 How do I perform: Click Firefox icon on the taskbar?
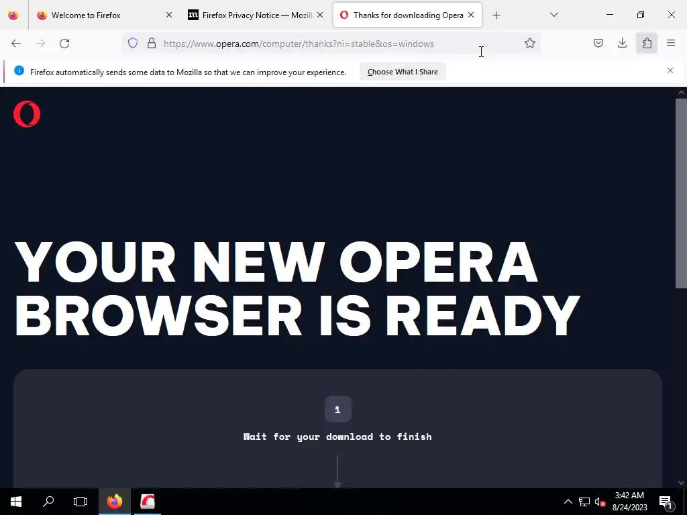pyautogui.click(x=115, y=502)
